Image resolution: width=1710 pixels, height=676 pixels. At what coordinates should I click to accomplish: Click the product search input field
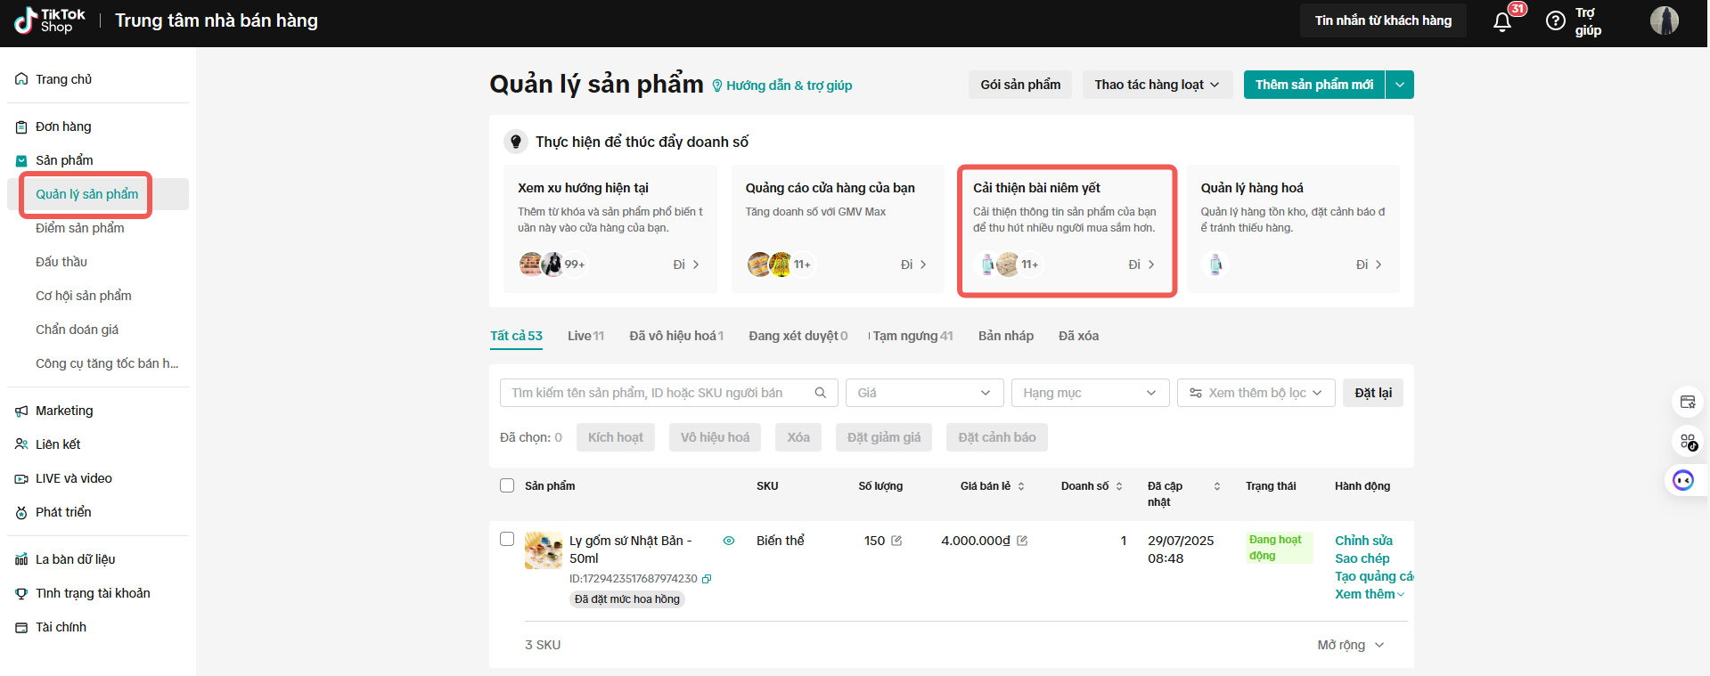(659, 393)
